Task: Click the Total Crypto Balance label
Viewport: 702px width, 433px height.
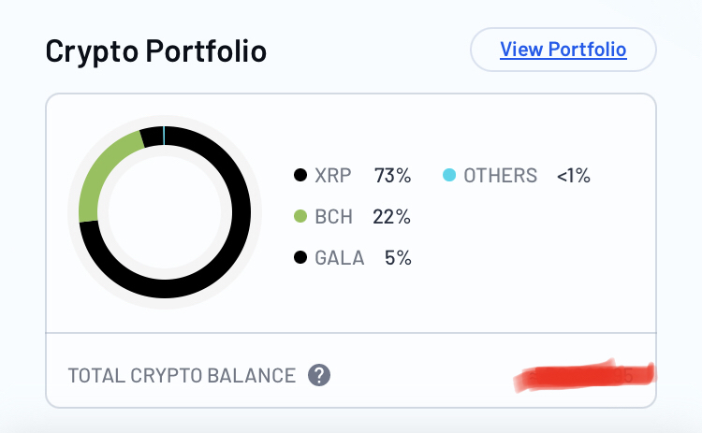Action: point(182,376)
